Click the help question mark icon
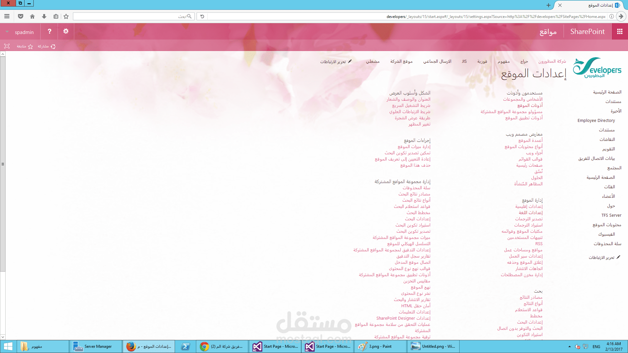 coord(49,31)
